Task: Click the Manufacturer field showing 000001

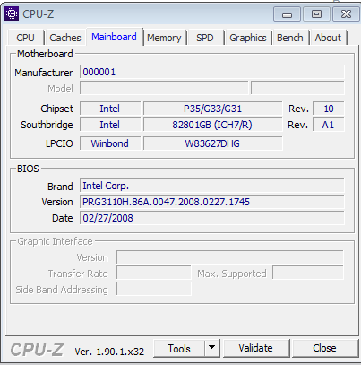Action: (212, 72)
